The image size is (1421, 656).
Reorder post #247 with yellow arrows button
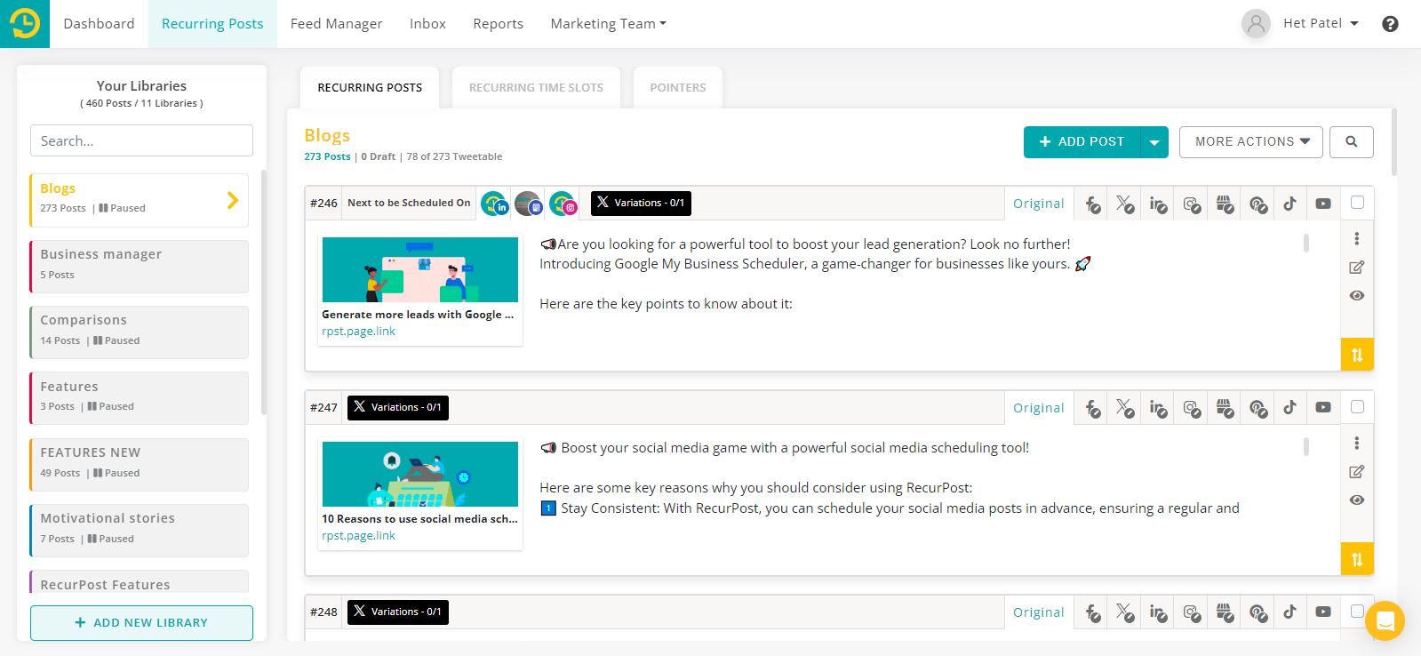click(x=1357, y=559)
